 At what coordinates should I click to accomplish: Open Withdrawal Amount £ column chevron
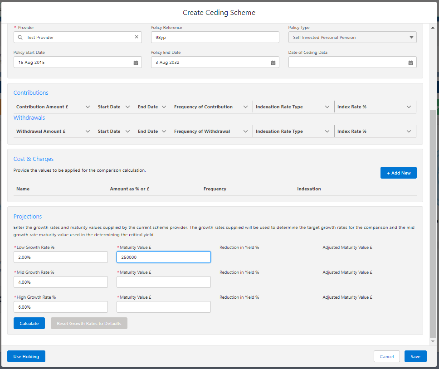(88, 131)
